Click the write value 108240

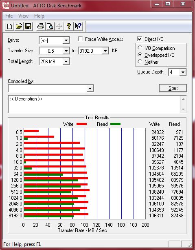(156, 192)
